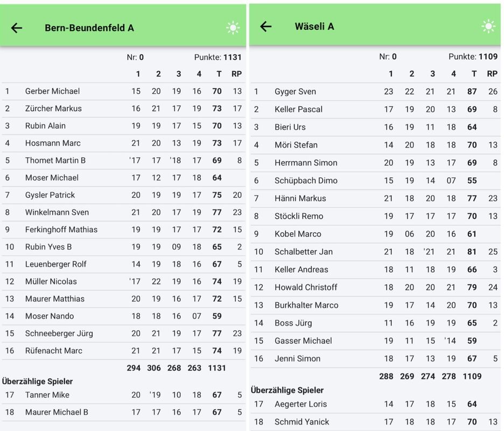Go back from Bern-Beundenfeld A screen
504x431 pixels.
17,28
